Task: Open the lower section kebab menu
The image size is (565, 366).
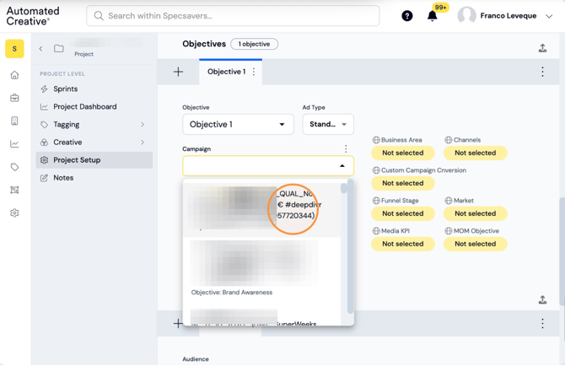Action: [x=542, y=324]
